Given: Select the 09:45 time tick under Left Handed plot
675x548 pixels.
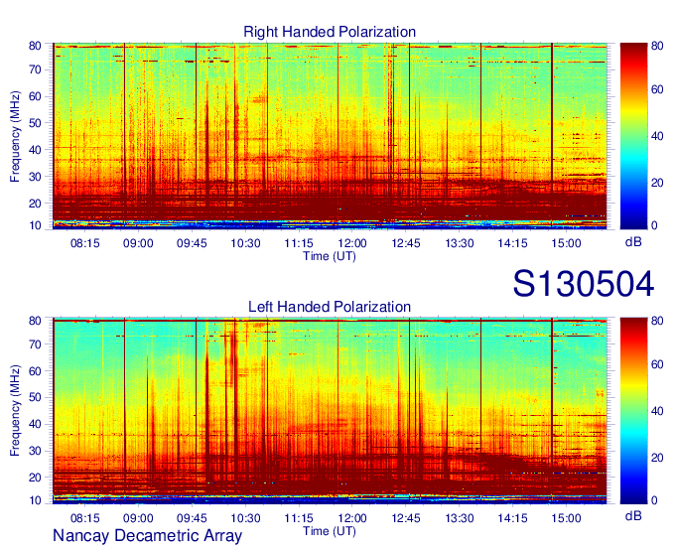Looking at the screenshot, I should pyautogui.click(x=192, y=518).
